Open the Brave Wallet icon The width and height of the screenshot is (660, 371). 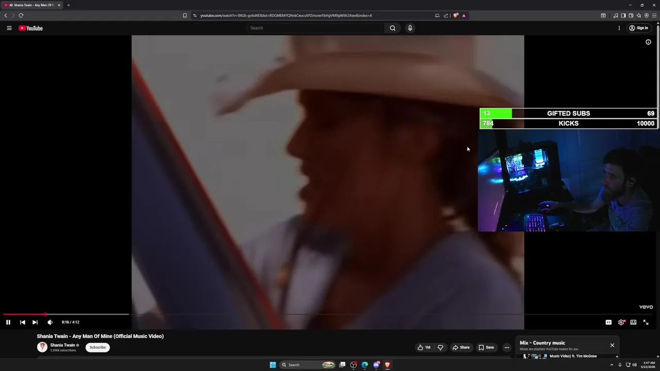click(x=631, y=15)
